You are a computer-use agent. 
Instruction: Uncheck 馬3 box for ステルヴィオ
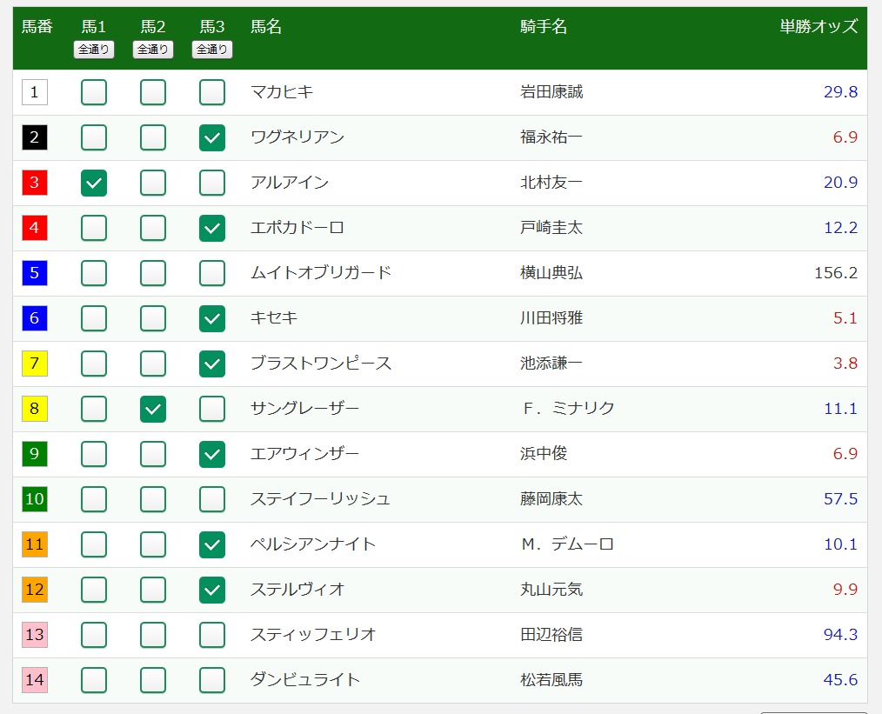(212, 590)
